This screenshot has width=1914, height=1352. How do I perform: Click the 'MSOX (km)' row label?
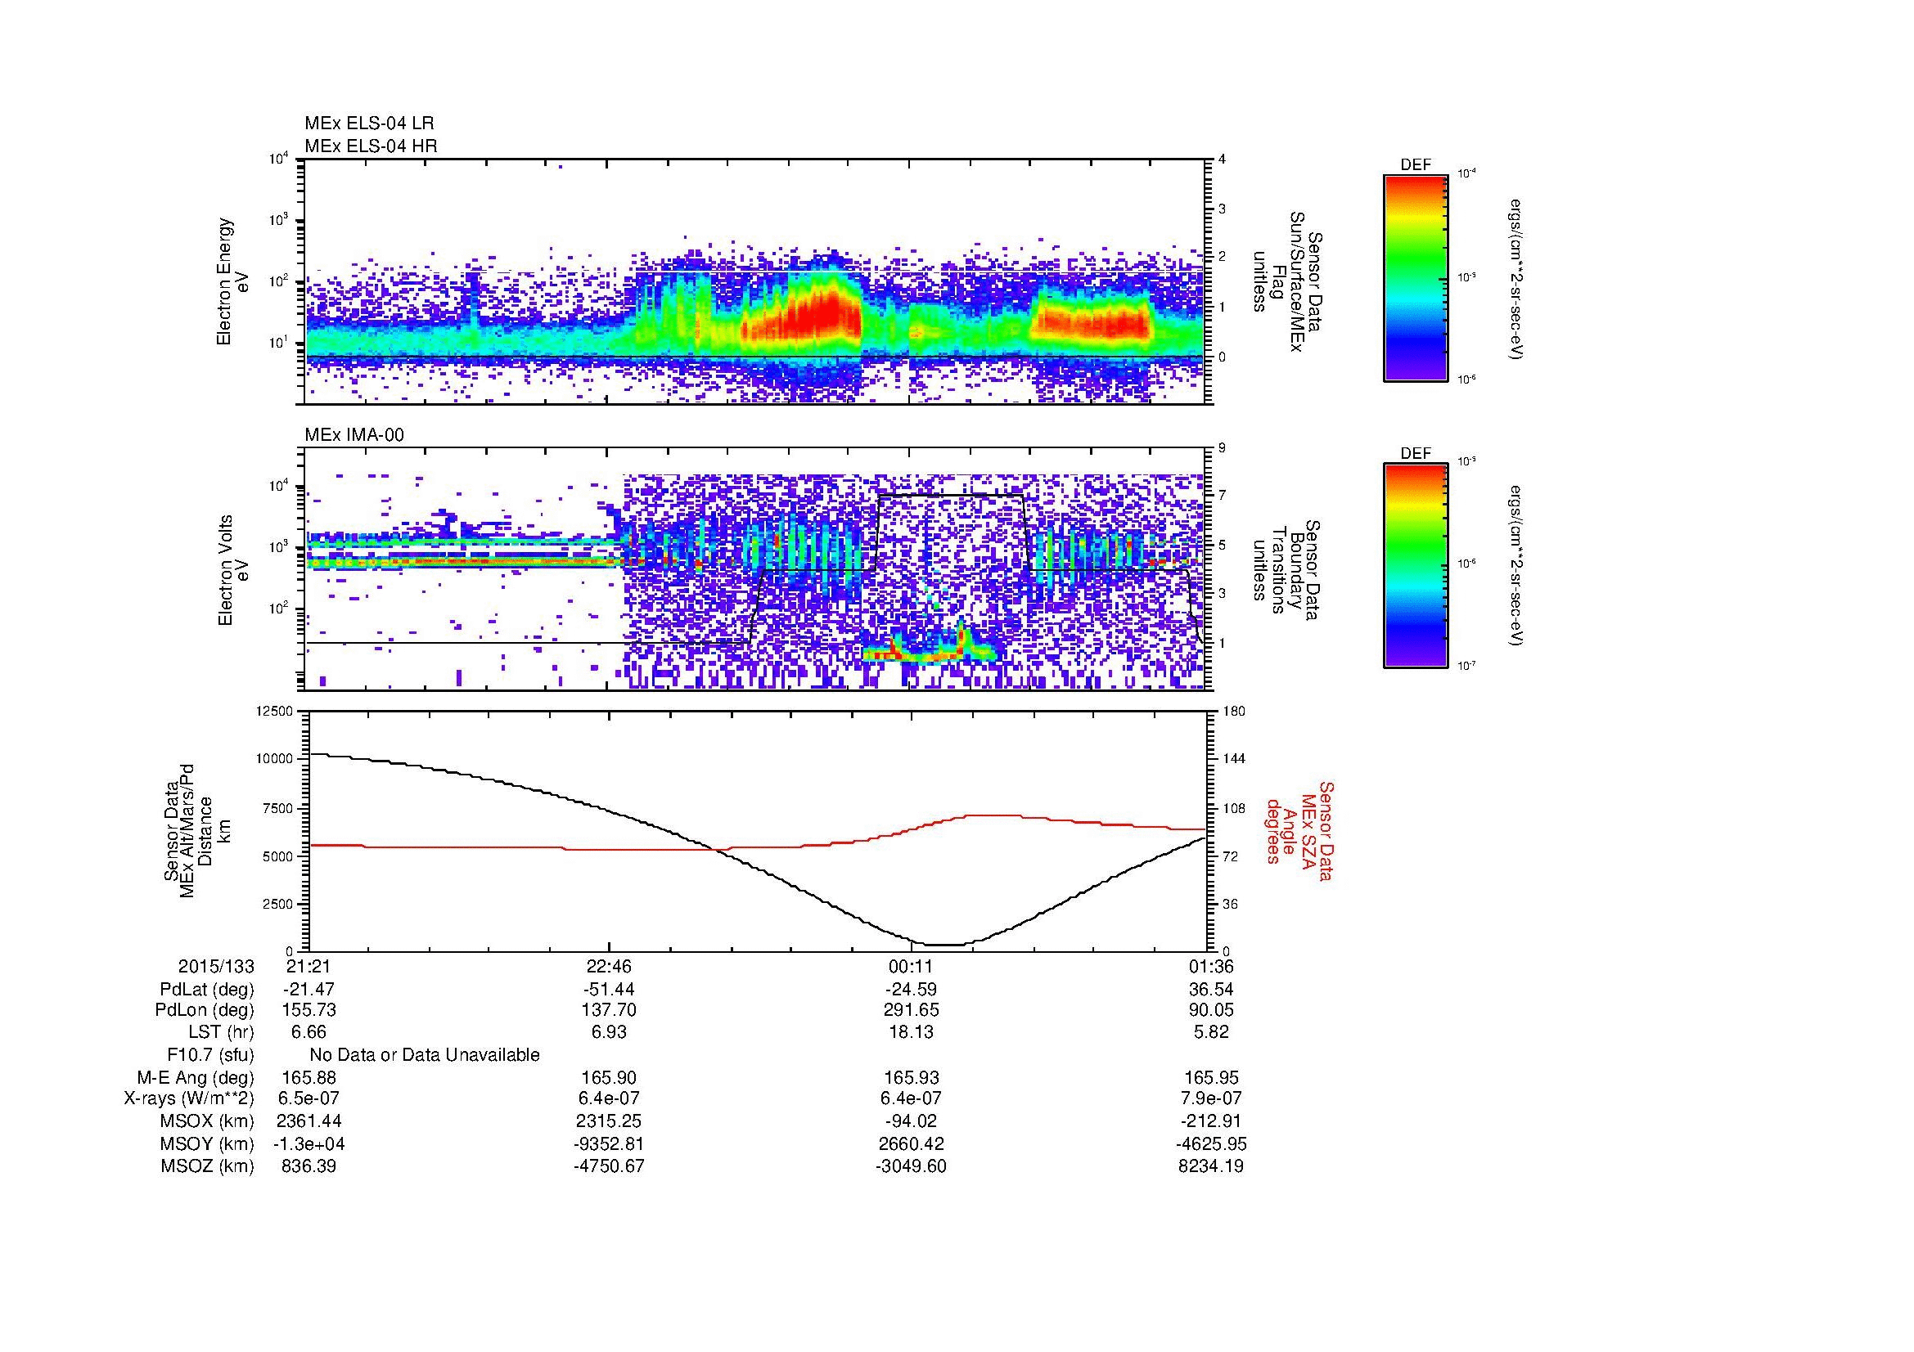[207, 1121]
